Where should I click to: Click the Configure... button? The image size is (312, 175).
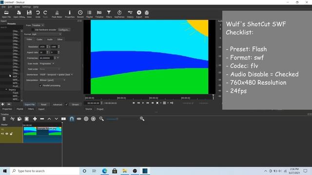click(x=64, y=30)
